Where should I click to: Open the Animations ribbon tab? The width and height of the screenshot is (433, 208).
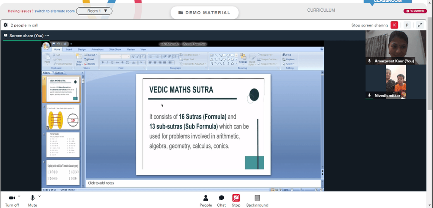(x=97, y=49)
